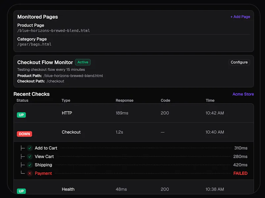Click the Time column header

(x=210, y=100)
